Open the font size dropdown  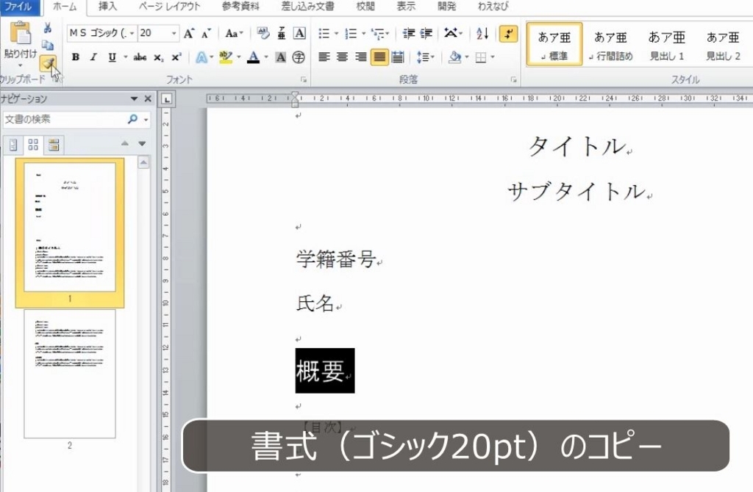(x=174, y=34)
